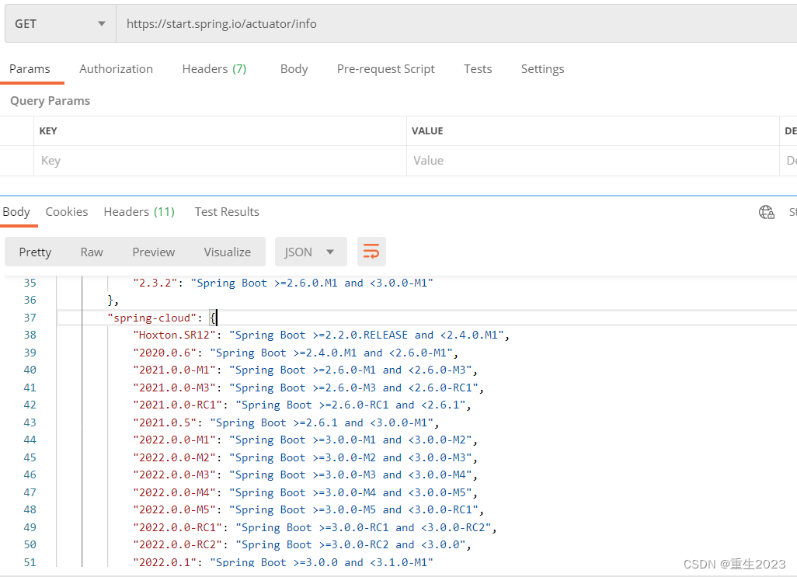This screenshot has width=797, height=577.
Task: Open the Test Results panel
Action: 226,211
